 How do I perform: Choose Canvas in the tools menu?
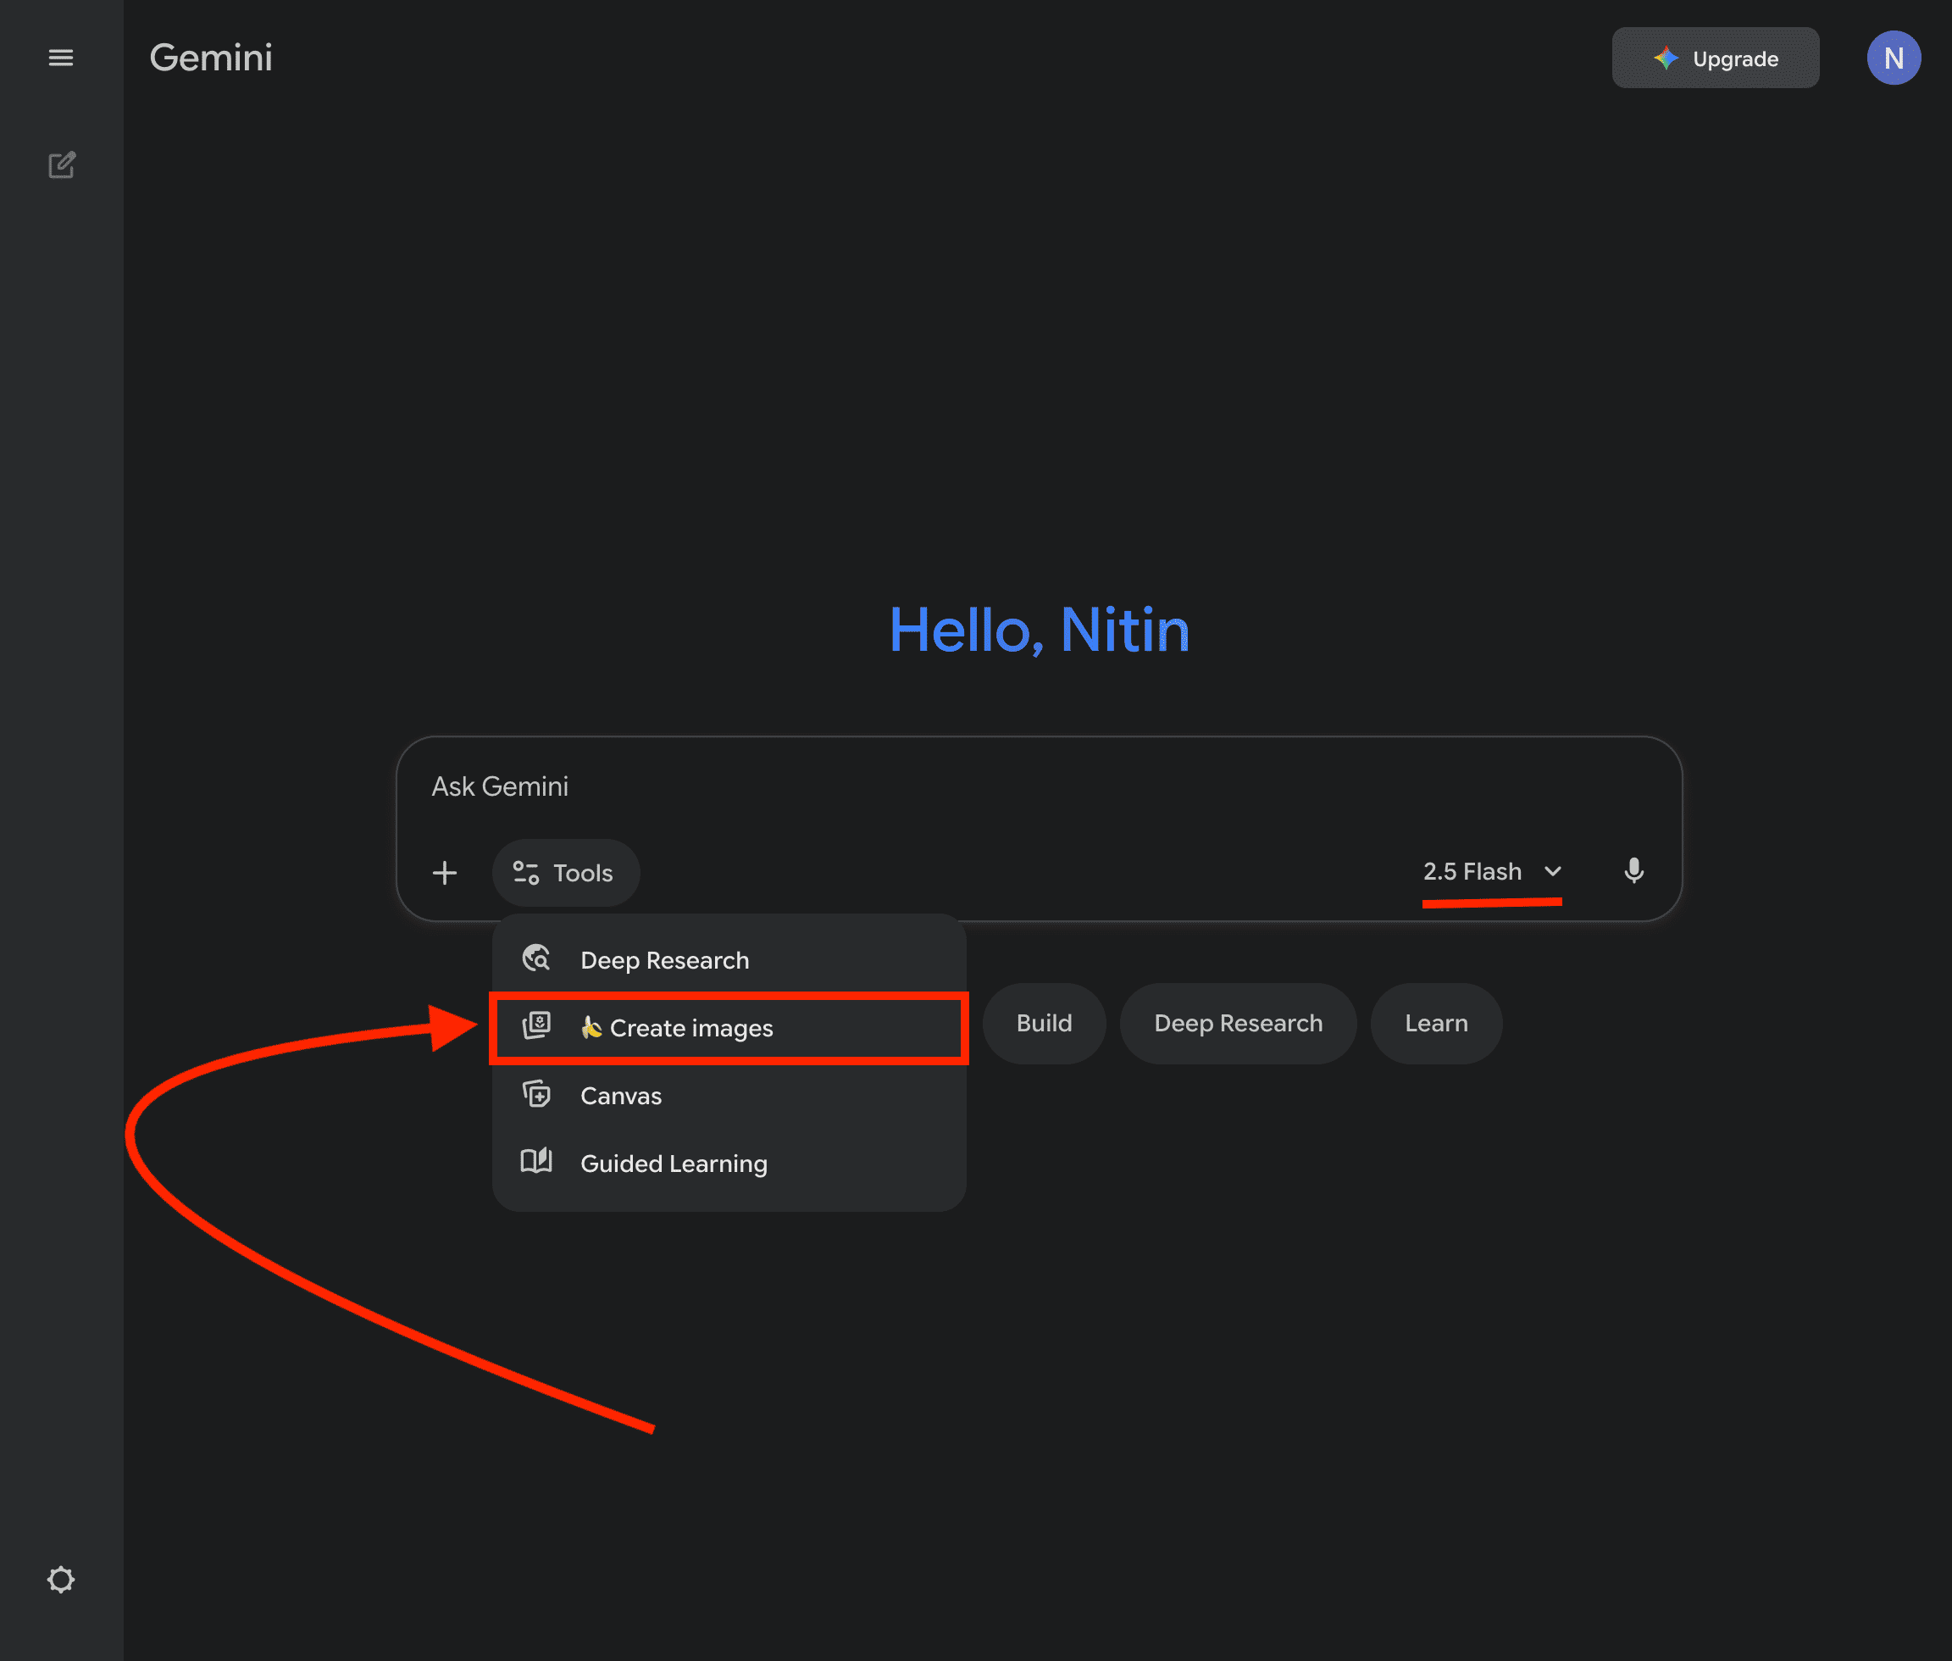point(621,1096)
